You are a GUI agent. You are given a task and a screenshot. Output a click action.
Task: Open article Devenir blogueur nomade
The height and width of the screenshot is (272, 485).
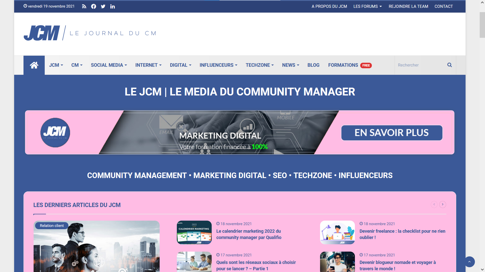pos(398,265)
